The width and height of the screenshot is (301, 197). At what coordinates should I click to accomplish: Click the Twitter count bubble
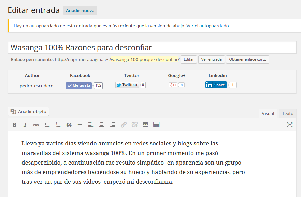click(143, 85)
